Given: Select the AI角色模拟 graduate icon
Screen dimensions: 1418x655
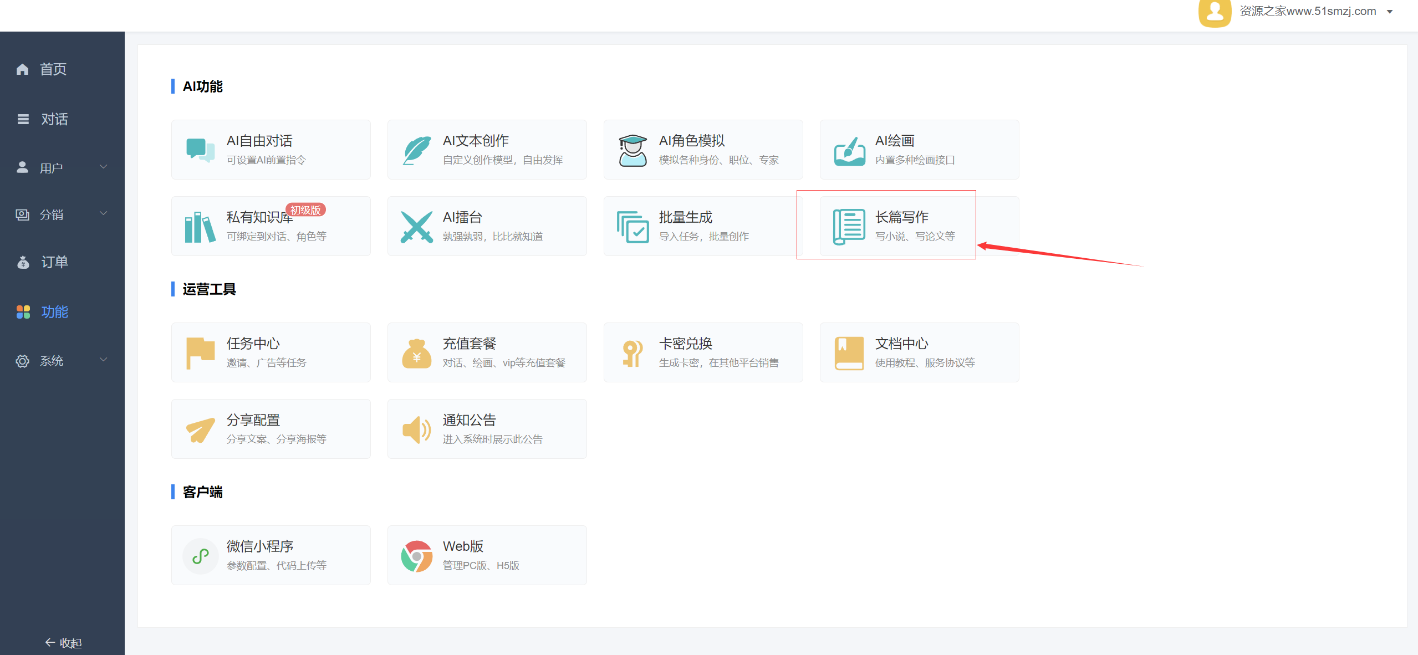Looking at the screenshot, I should coord(633,150).
